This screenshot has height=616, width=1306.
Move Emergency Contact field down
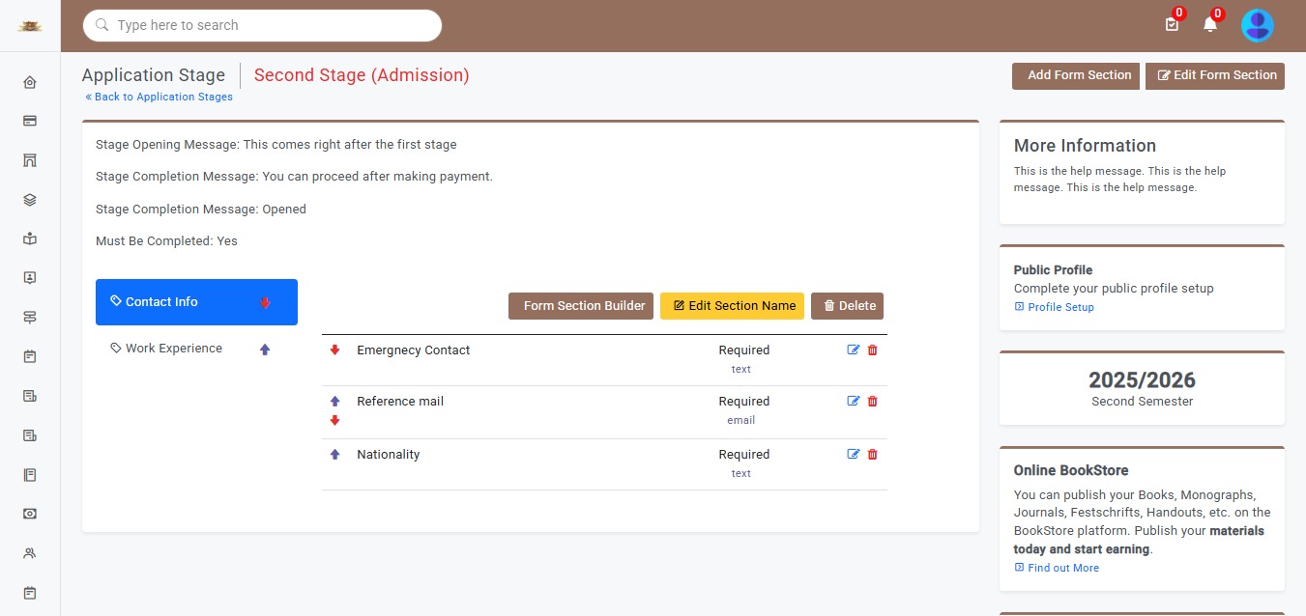click(x=335, y=350)
